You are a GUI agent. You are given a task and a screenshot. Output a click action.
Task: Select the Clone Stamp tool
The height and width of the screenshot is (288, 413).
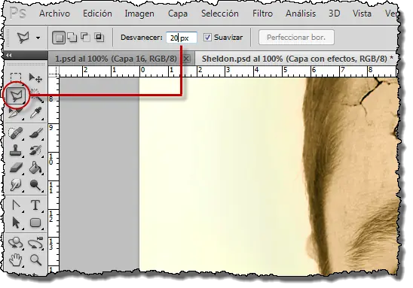pos(16,150)
